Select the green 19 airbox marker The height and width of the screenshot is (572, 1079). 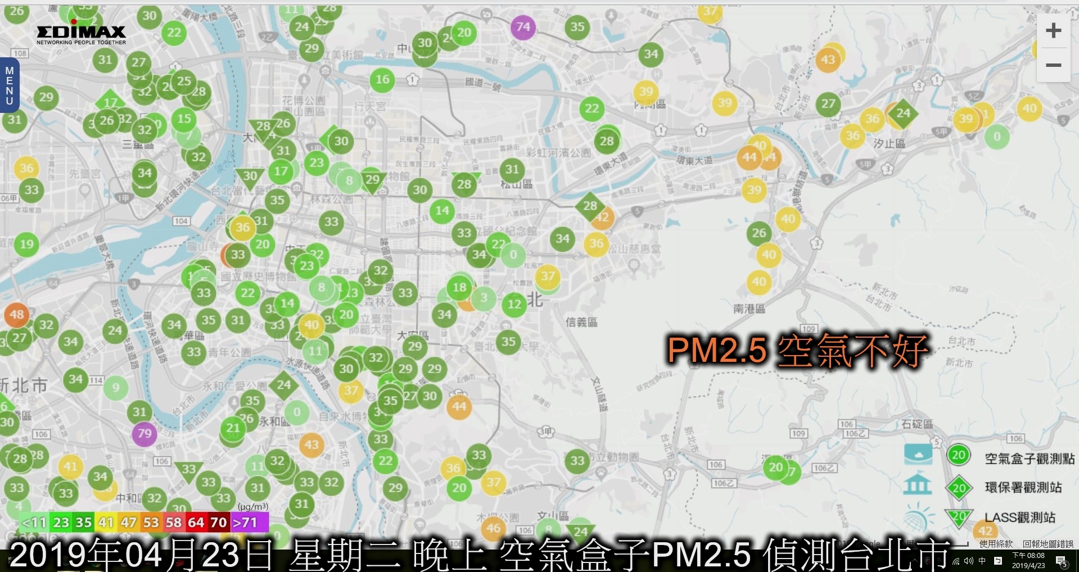(x=26, y=244)
